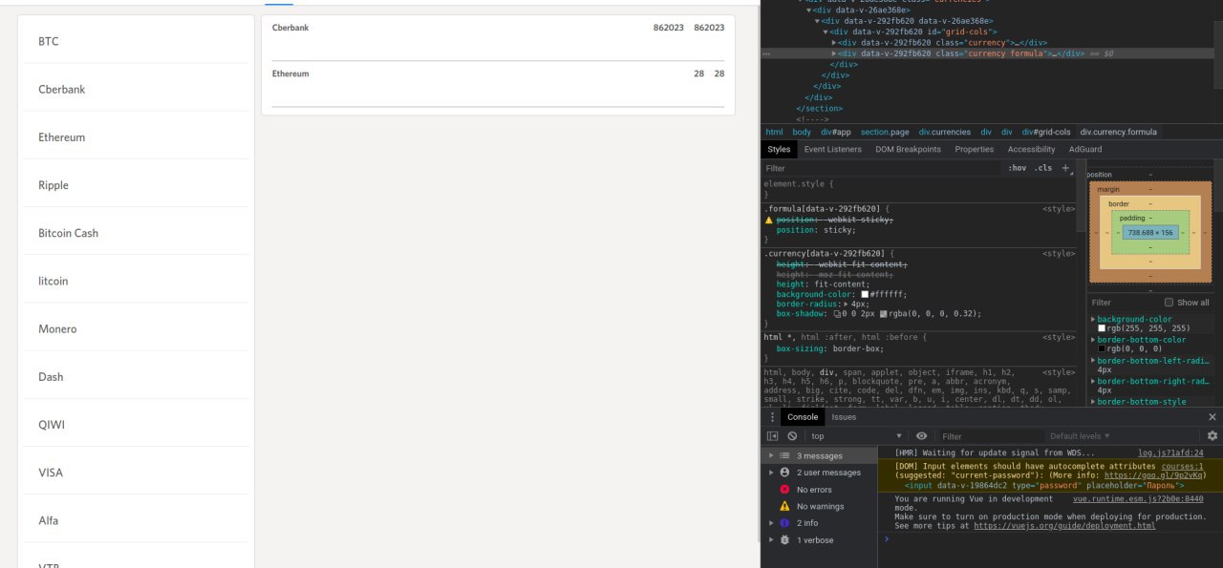
Task: Toggle the console sidebar icon
Action: point(772,436)
